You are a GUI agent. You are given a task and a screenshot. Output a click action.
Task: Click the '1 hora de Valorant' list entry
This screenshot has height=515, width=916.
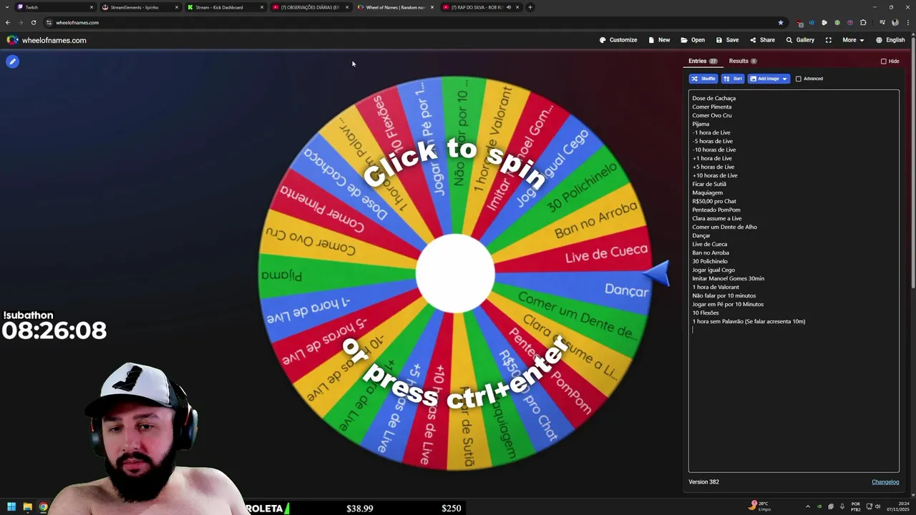pos(716,287)
